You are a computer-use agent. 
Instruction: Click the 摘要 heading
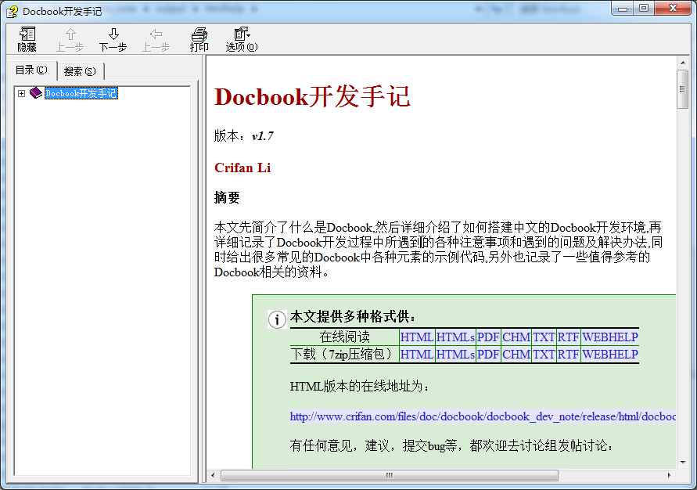(227, 197)
